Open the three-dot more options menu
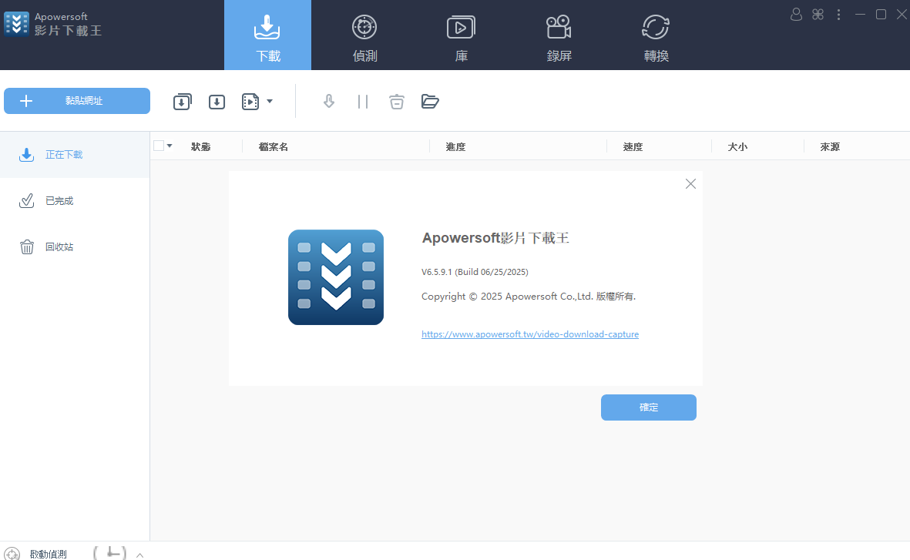Image resolution: width=910 pixels, height=560 pixels. point(838,15)
